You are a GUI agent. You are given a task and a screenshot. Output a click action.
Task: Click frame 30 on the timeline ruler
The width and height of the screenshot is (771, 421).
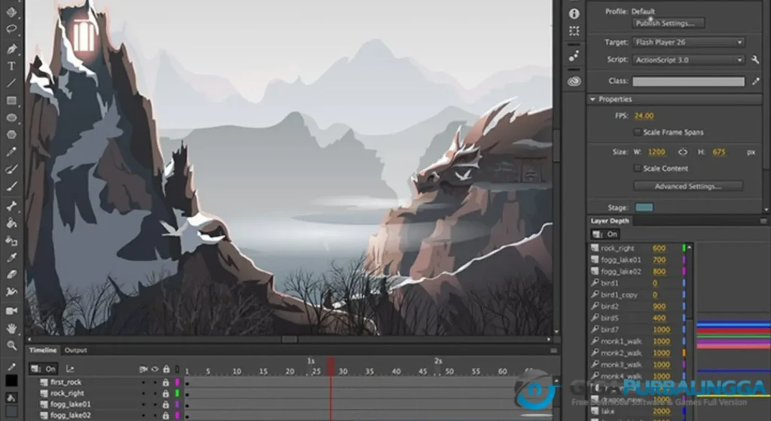pyautogui.click(x=343, y=371)
